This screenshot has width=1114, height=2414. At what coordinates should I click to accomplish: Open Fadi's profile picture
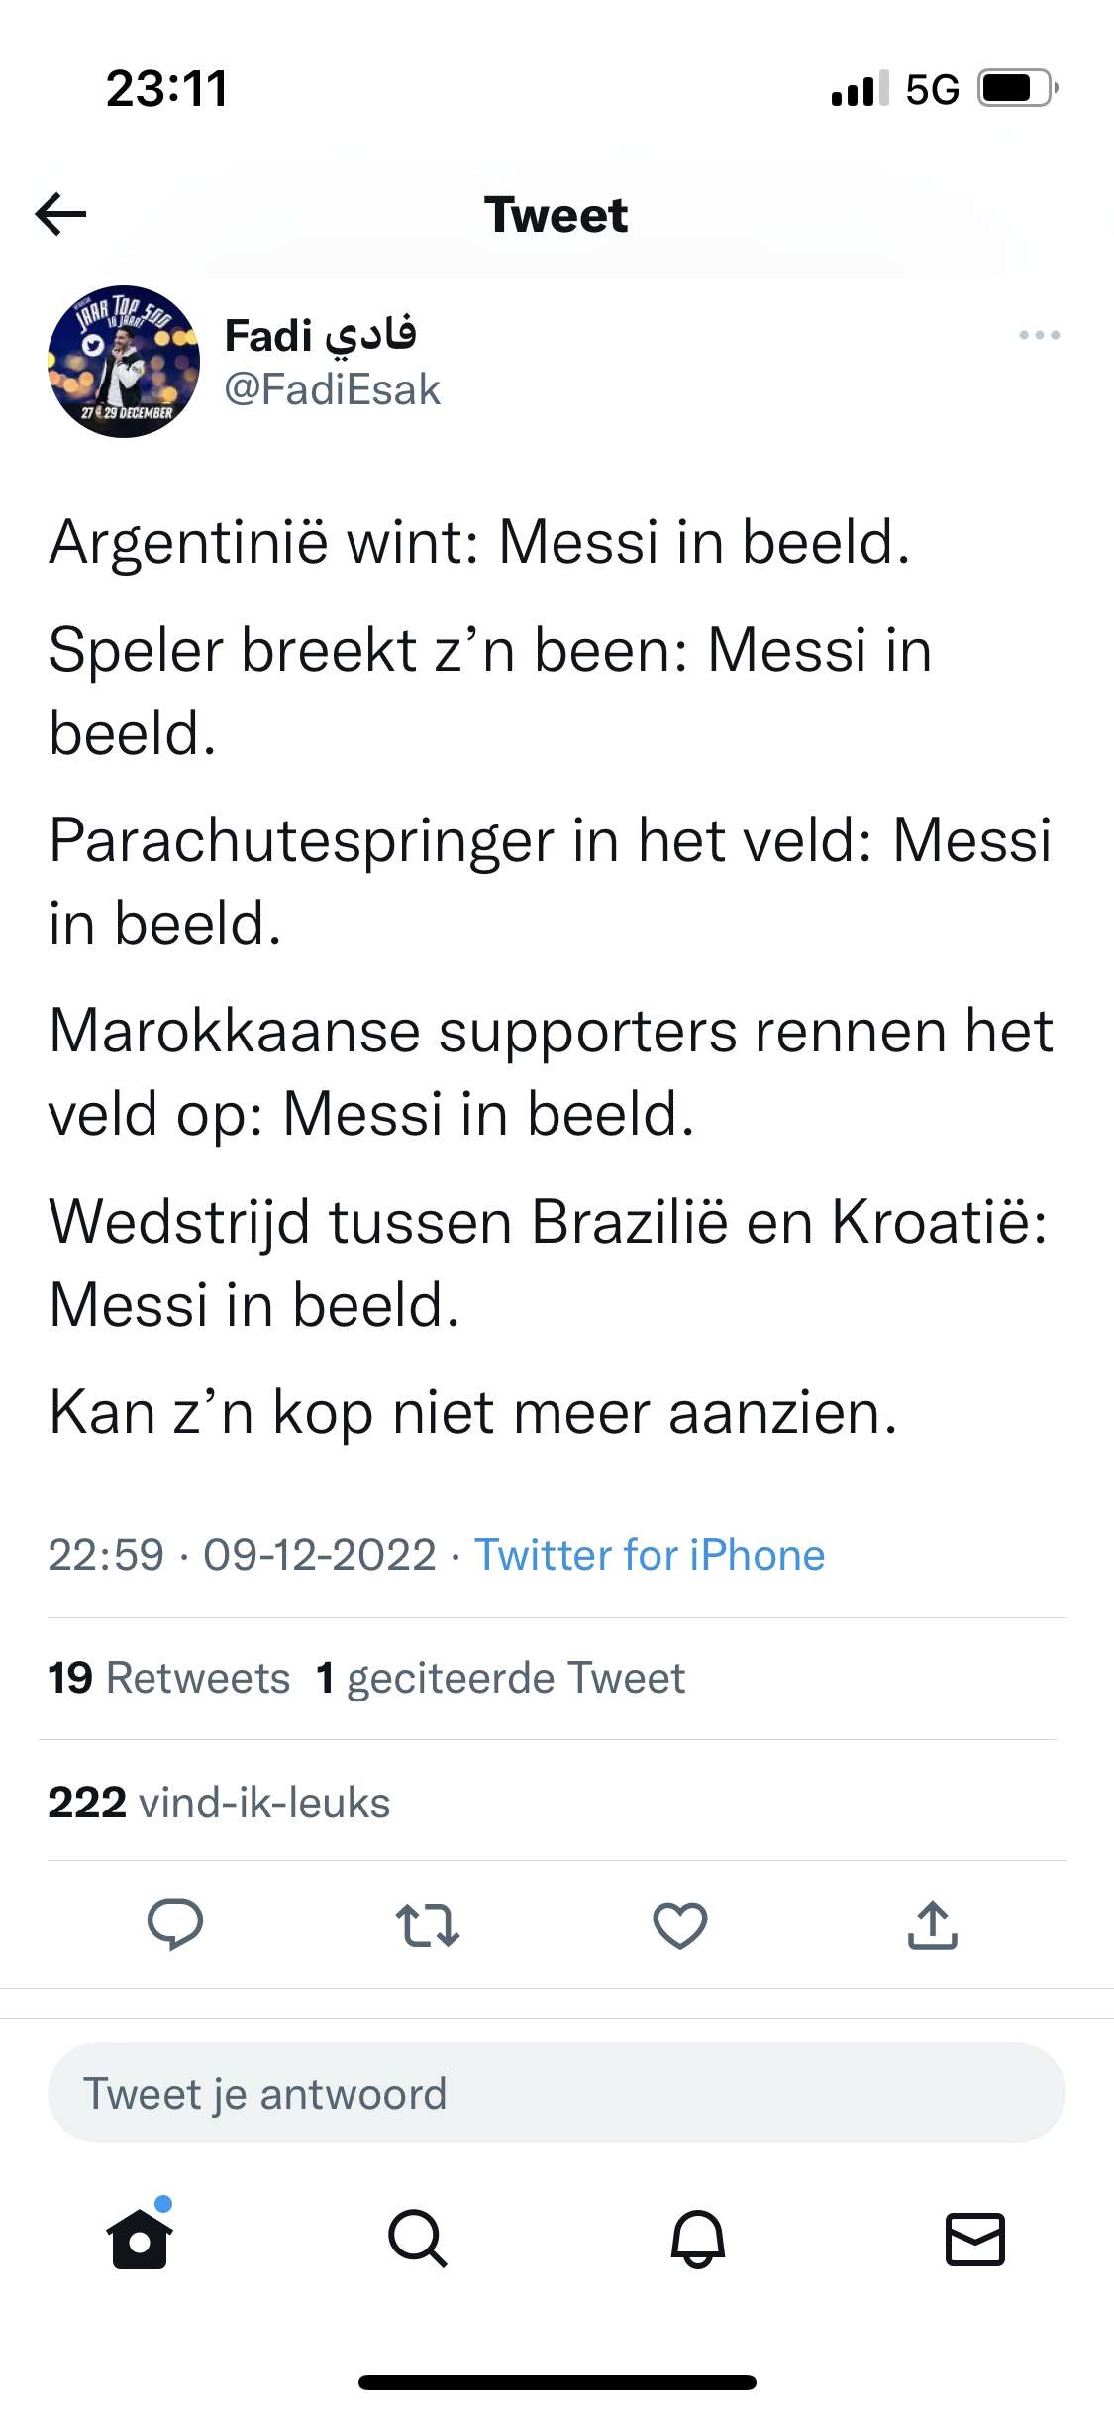coord(124,362)
